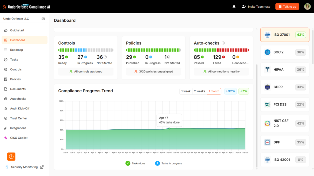Open Security Monitoring external link icon
The image size is (314, 176).
pyautogui.click(x=42, y=167)
